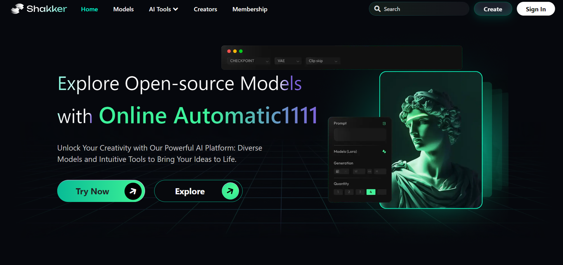Viewport: 563px width, 265px height.
Task: Click the "Unlock Your Creativity" description text
Action: tap(160, 153)
